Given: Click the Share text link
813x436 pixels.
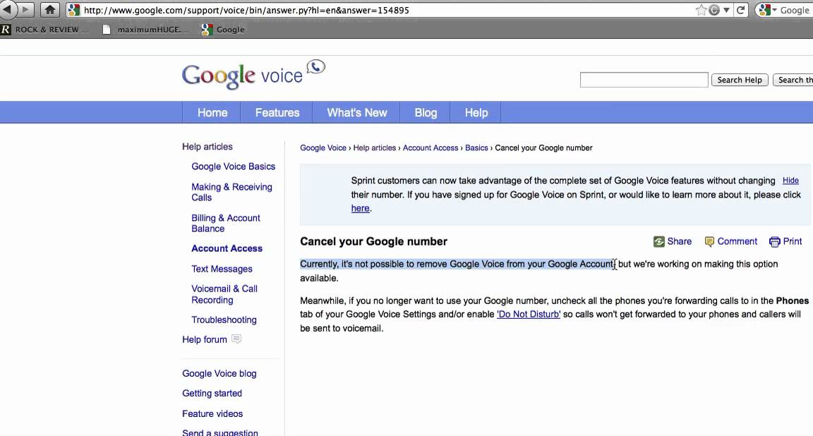Looking at the screenshot, I should (679, 241).
